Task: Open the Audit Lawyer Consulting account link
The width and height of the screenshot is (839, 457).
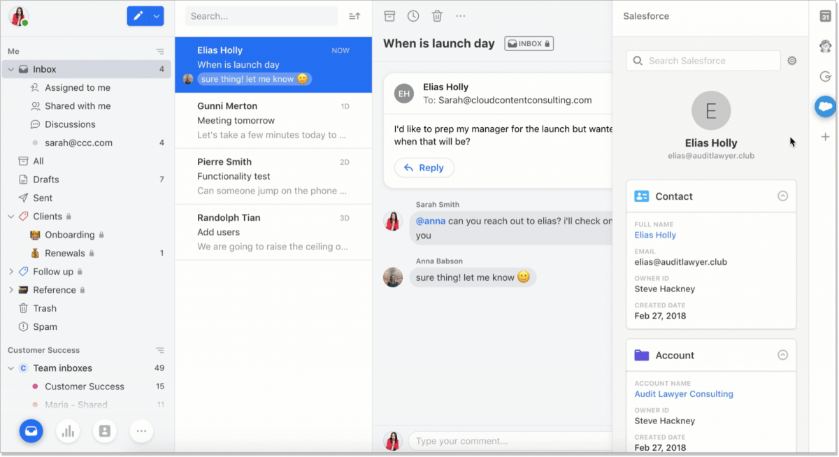Action: click(x=684, y=393)
